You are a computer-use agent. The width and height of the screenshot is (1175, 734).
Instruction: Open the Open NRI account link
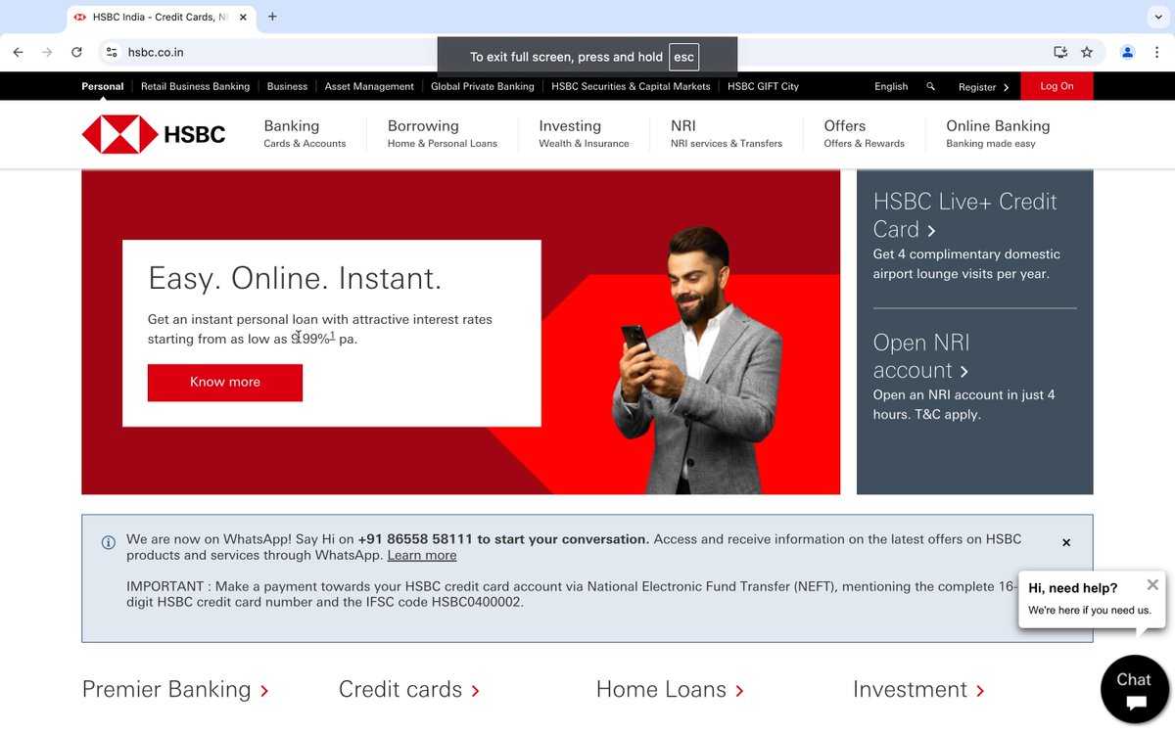[921, 356]
